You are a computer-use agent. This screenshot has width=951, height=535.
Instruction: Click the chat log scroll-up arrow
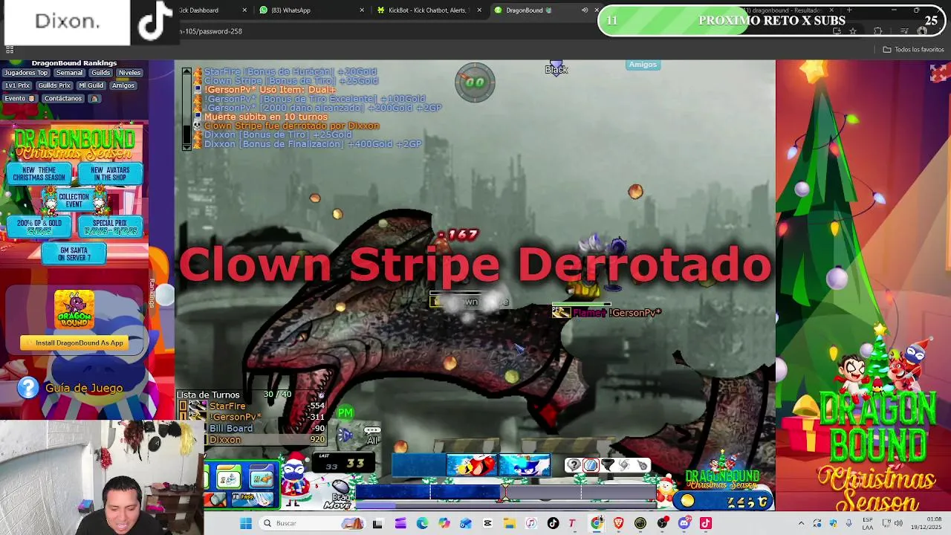186,71
